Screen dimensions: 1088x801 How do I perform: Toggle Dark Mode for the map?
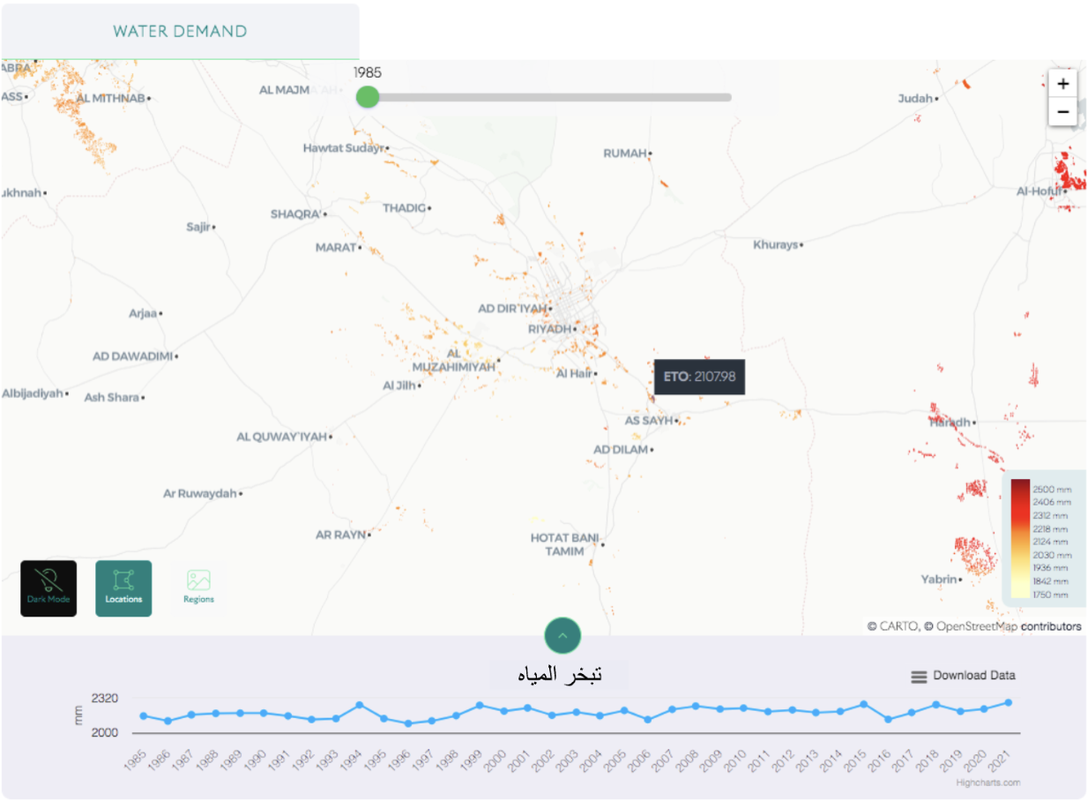tap(48, 588)
